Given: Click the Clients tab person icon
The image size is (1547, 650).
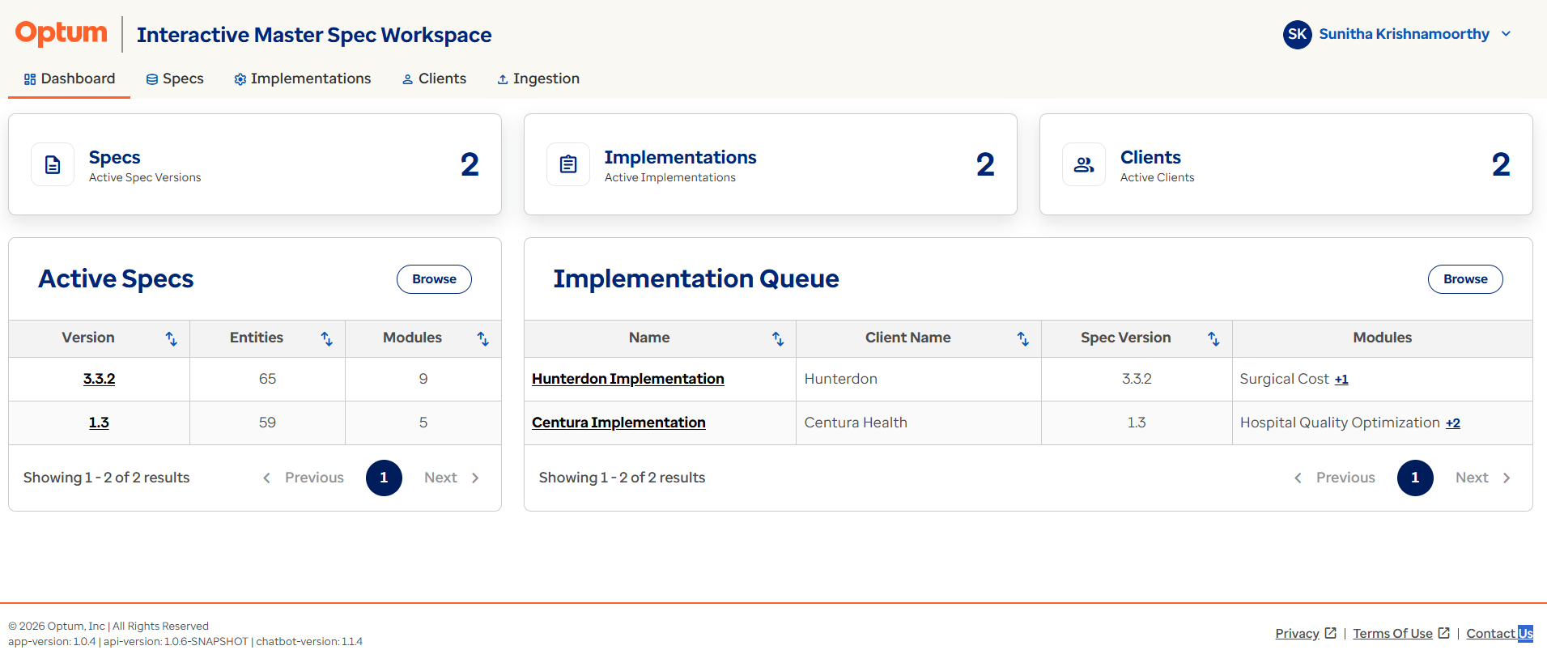Looking at the screenshot, I should (408, 79).
